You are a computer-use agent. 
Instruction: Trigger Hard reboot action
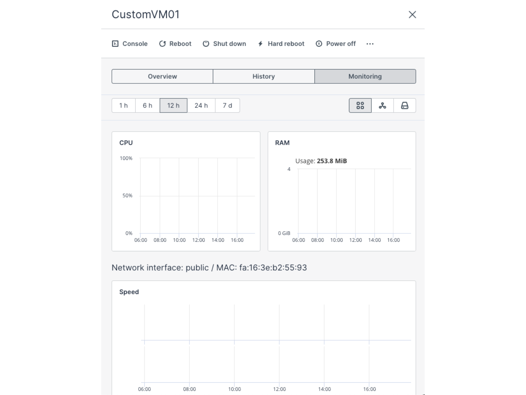pyautogui.click(x=281, y=44)
